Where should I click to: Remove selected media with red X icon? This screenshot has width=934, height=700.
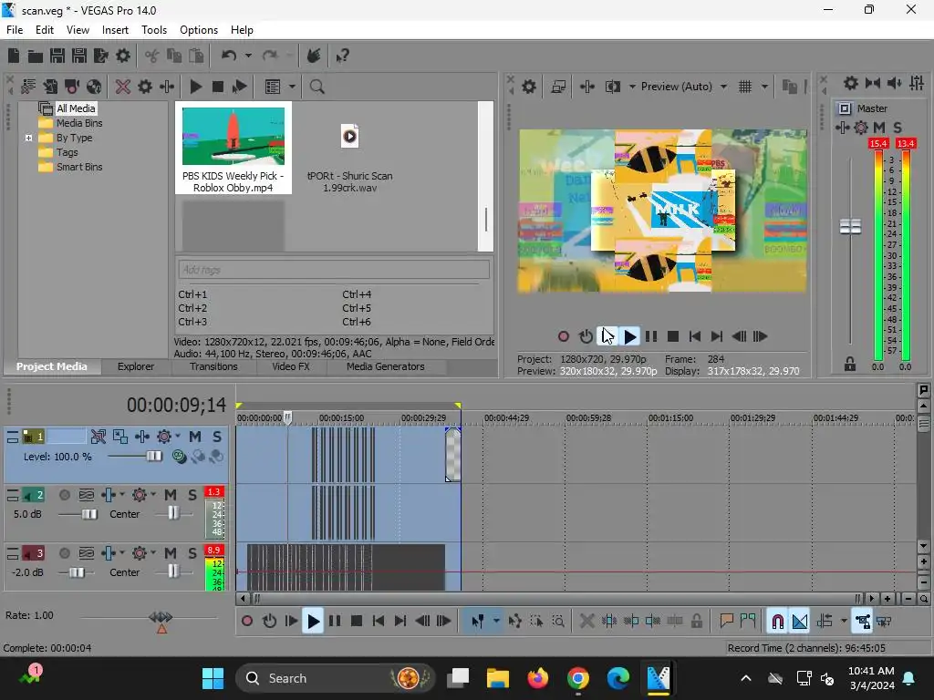[x=123, y=87]
